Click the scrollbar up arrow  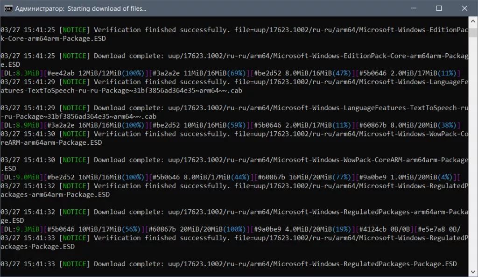pos(473,21)
